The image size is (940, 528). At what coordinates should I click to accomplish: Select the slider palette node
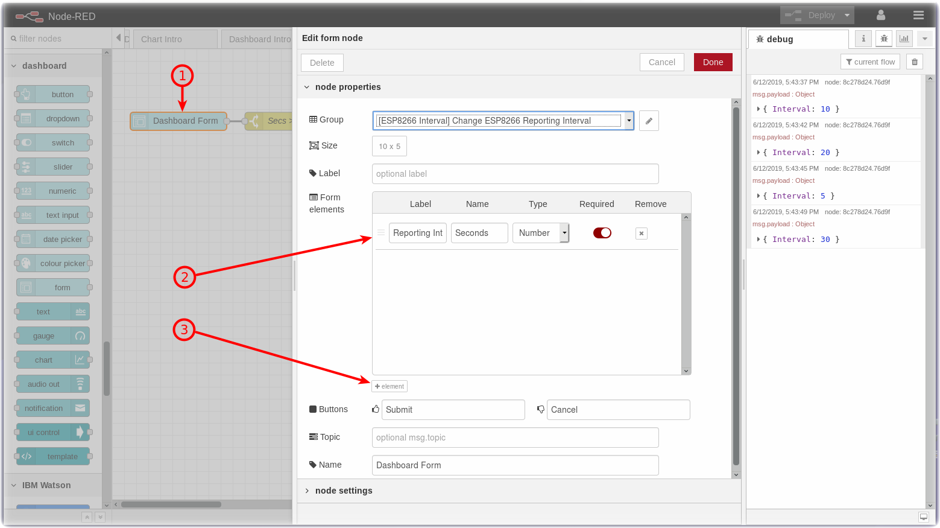click(53, 167)
